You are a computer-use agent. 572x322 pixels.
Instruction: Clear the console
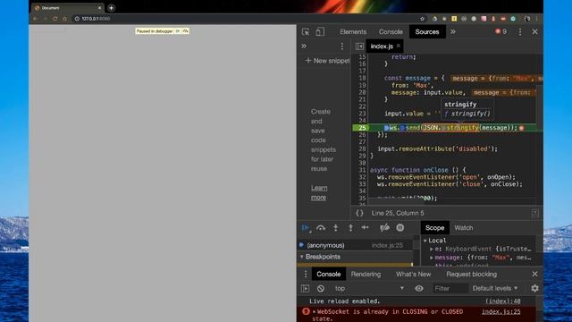(x=320, y=288)
